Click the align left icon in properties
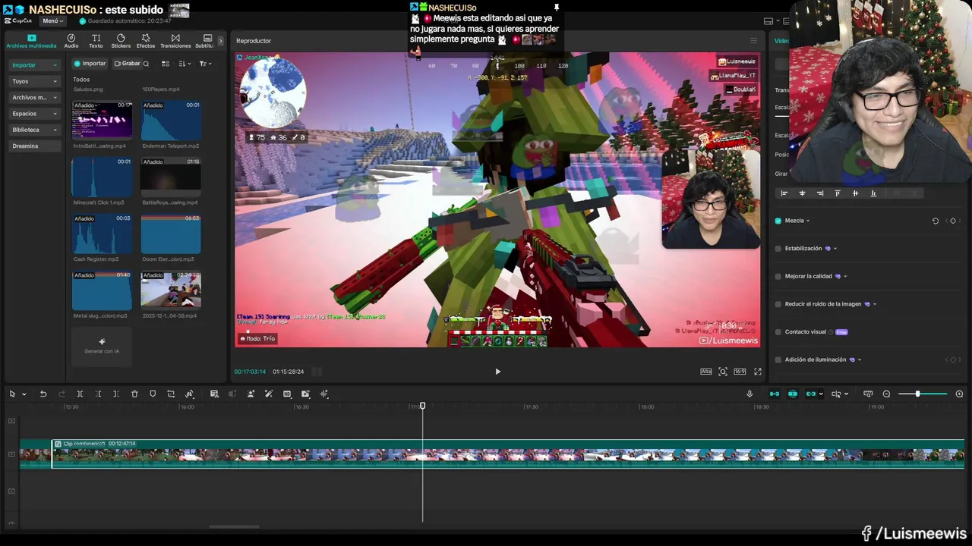The width and height of the screenshot is (972, 546). coord(784,193)
